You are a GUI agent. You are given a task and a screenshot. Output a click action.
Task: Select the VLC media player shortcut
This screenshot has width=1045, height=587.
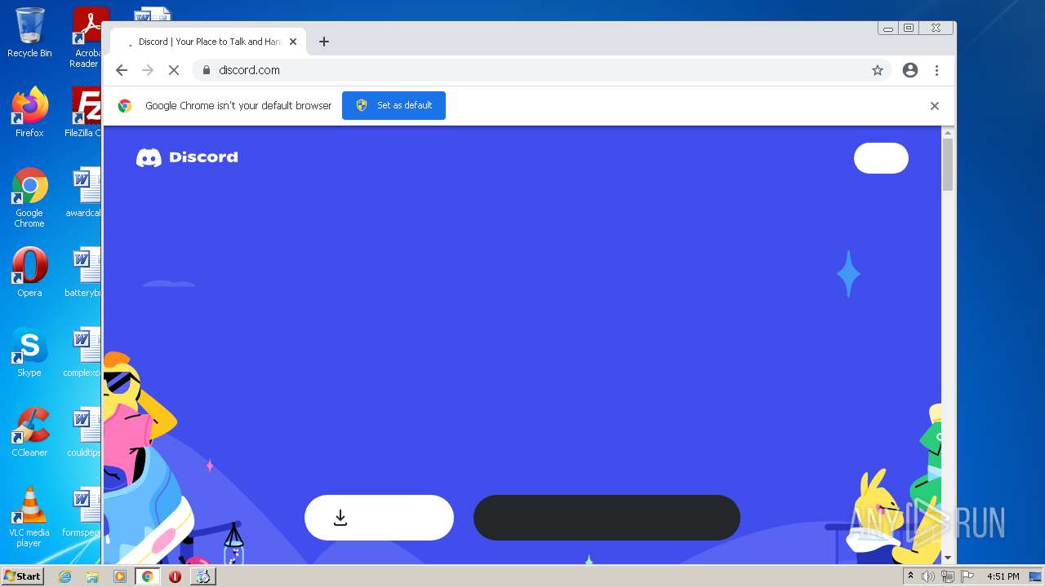[29, 517]
